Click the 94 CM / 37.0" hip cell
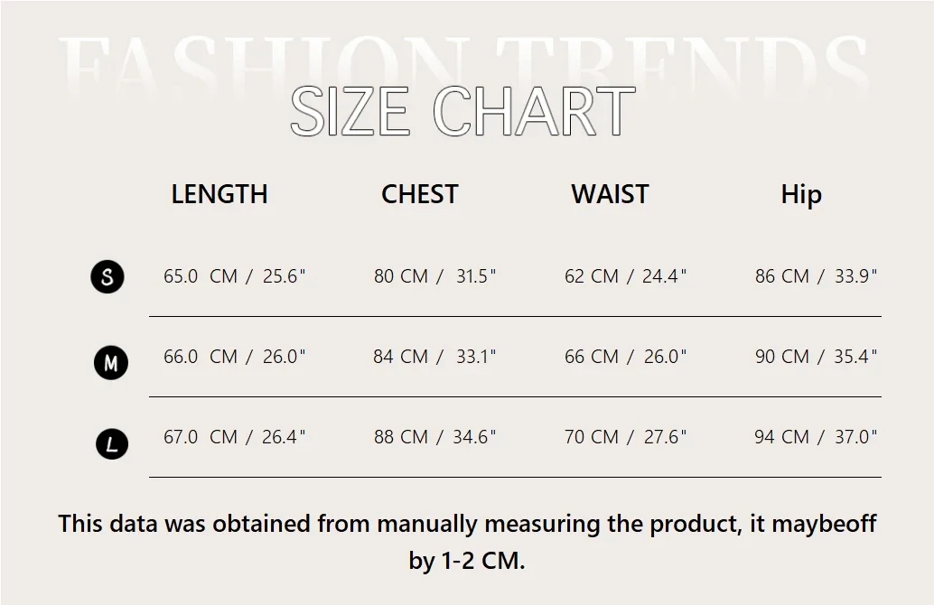Image resolution: width=934 pixels, height=605 pixels. click(x=817, y=437)
